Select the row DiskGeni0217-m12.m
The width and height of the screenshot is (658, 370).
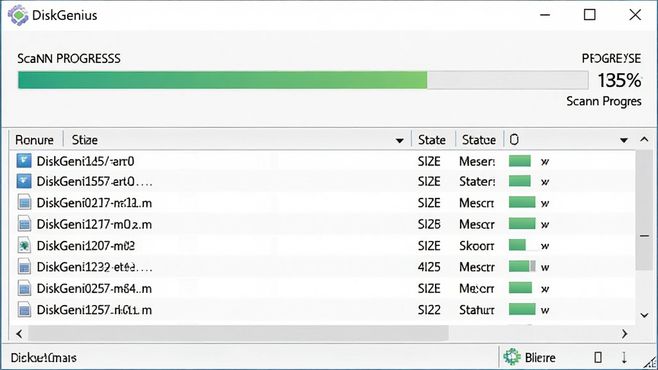click(323, 203)
